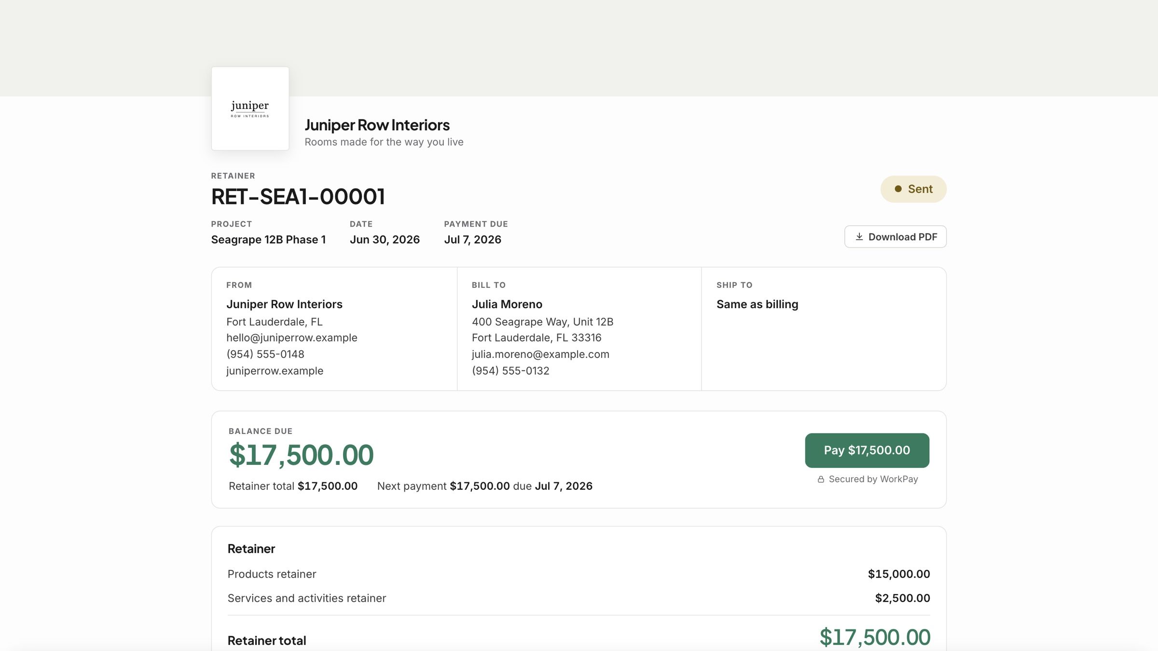Click the hello@juniperrow.example email address
Image resolution: width=1158 pixels, height=651 pixels.
coord(292,338)
